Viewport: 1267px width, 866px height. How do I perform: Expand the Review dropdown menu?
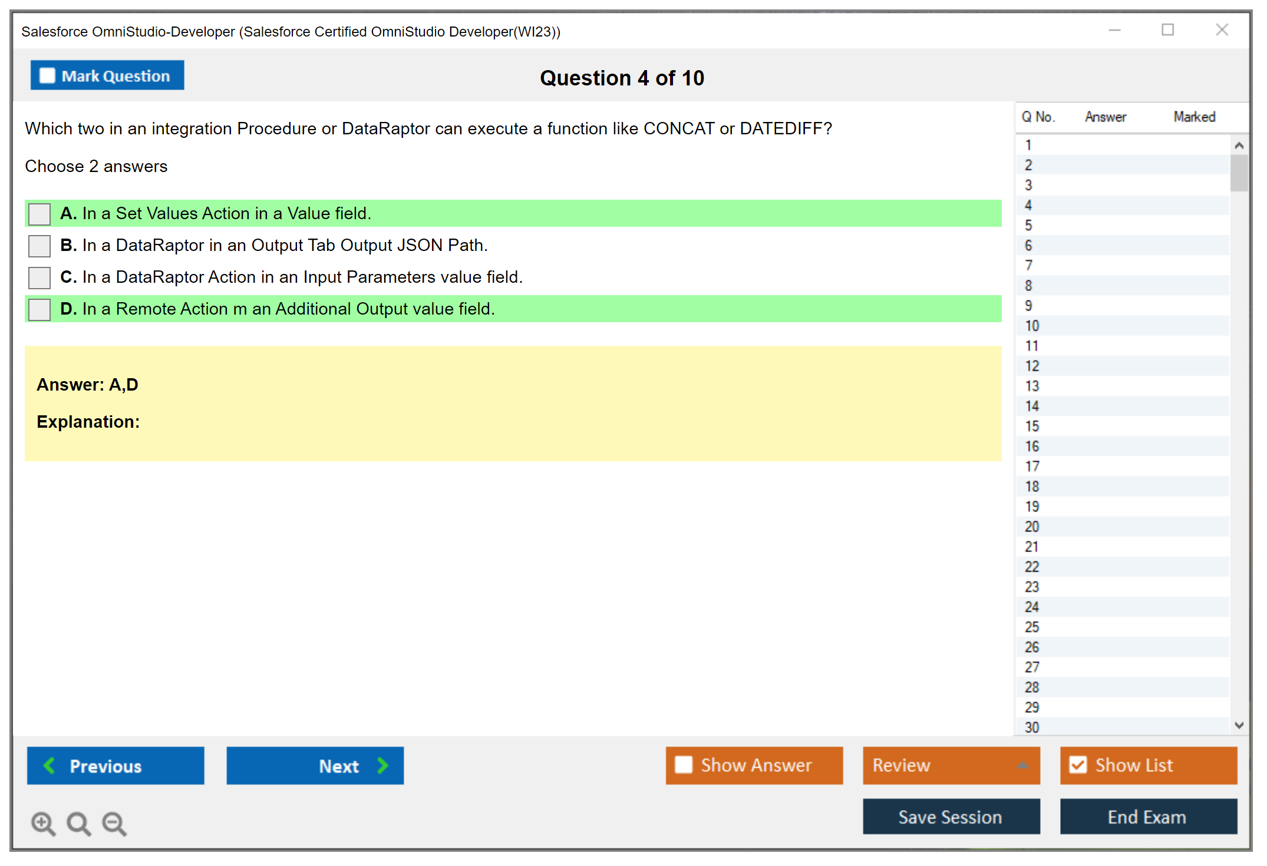[1022, 765]
